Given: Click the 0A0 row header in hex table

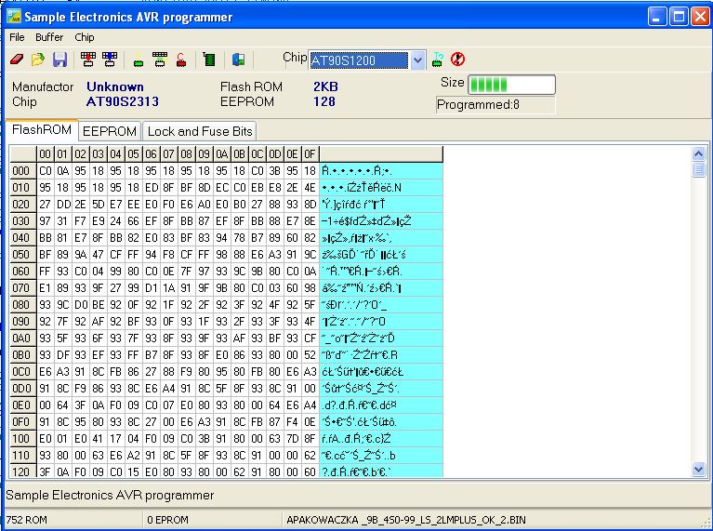Looking at the screenshot, I should click(21, 337).
